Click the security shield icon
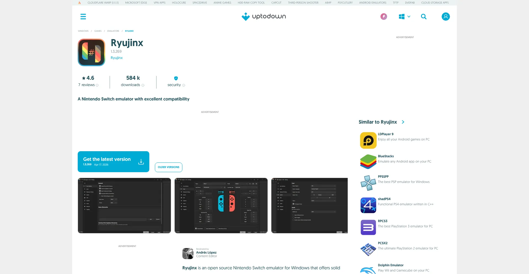Image resolution: width=529 pixels, height=274 pixels. click(176, 78)
